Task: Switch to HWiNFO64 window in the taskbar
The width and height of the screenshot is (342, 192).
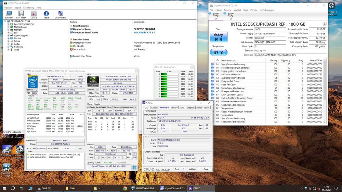Action: 144,188
